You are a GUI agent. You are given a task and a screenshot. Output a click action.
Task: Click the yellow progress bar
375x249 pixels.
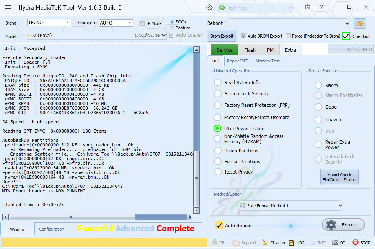tap(104, 242)
